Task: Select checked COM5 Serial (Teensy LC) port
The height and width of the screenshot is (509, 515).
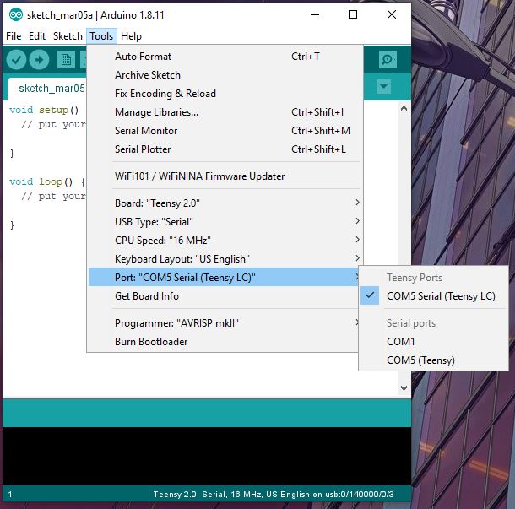Action: (441, 296)
